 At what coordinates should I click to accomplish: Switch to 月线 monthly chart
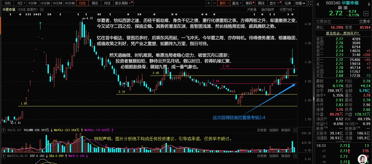[x=107, y=3]
